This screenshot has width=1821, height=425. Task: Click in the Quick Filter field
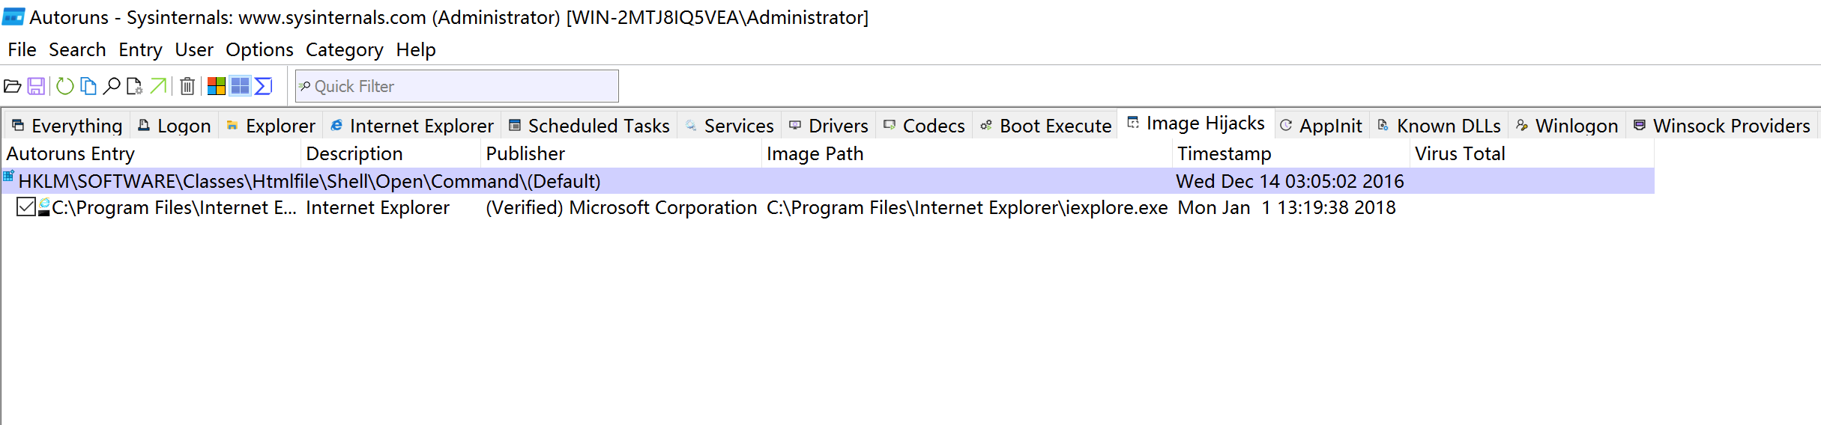coord(457,87)
